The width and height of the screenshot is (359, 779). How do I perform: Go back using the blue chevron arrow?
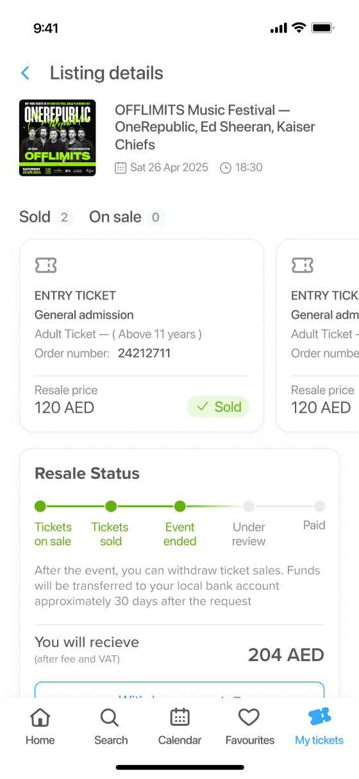pyautogui.click(x=25, y=73)
